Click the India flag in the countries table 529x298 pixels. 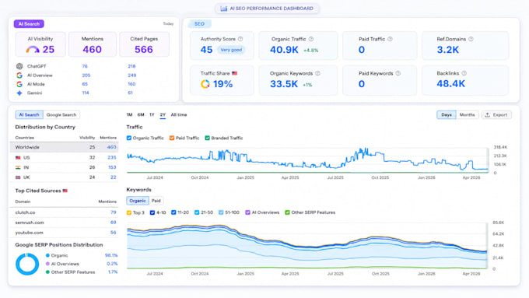tap(18, 167)
